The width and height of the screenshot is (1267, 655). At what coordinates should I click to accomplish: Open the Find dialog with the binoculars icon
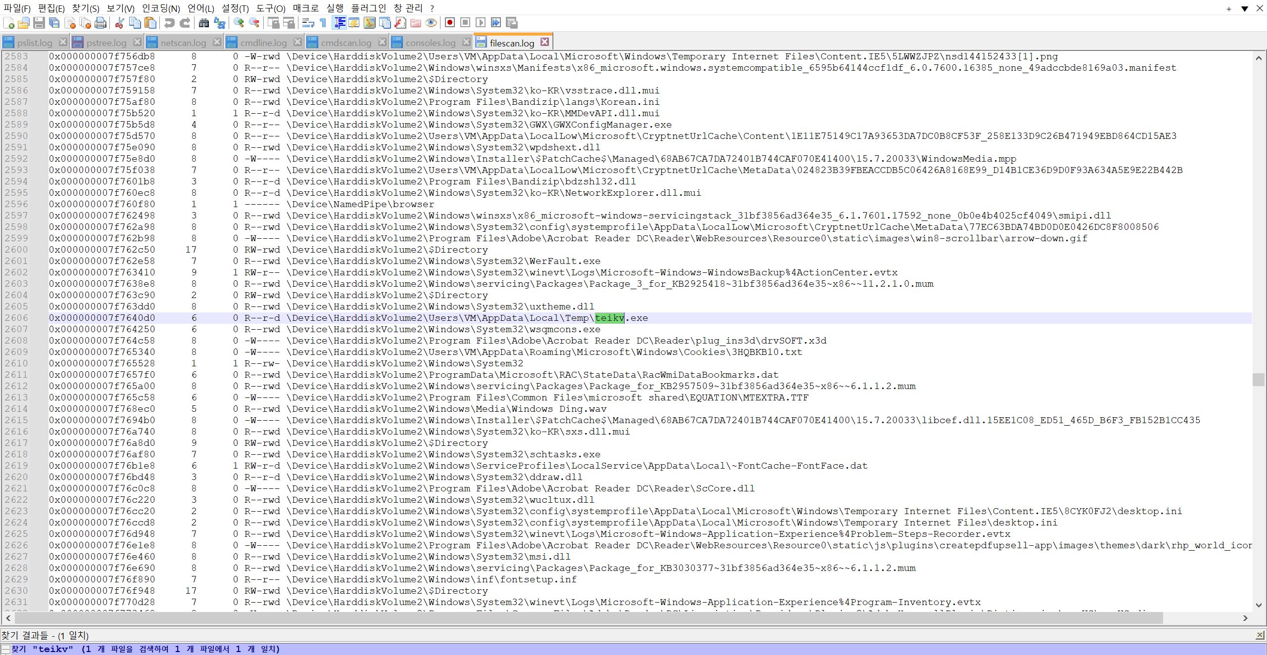click(204, 23)
